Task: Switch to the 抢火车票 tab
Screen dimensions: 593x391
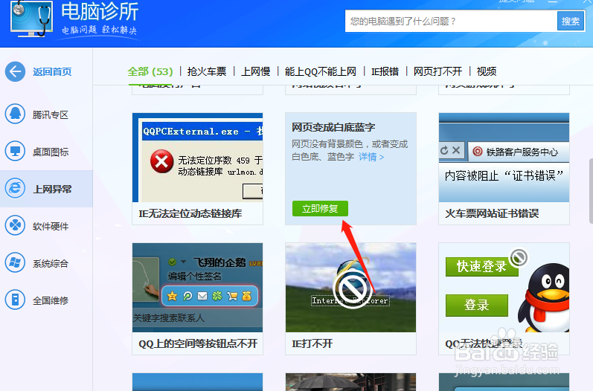Action: coord(207,71)
